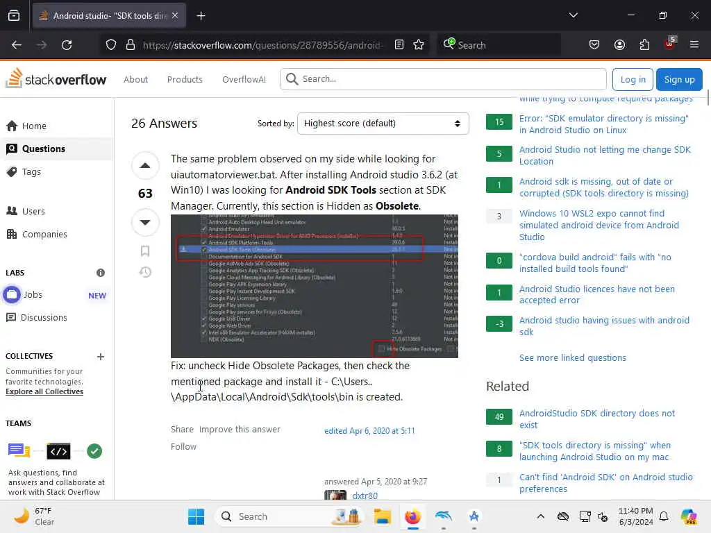
Task: Show hidden system tray icons
Action: [540, 516]
